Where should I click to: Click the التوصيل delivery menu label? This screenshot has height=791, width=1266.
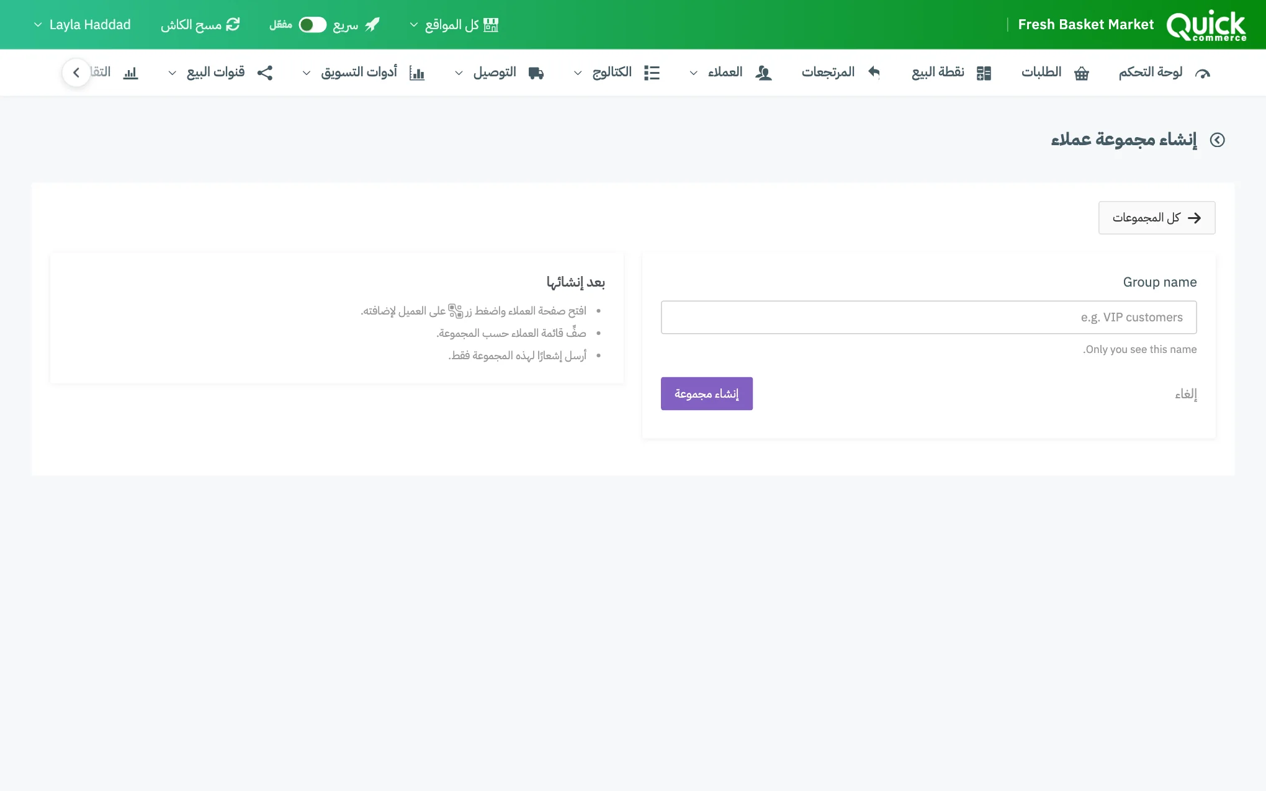495,73
